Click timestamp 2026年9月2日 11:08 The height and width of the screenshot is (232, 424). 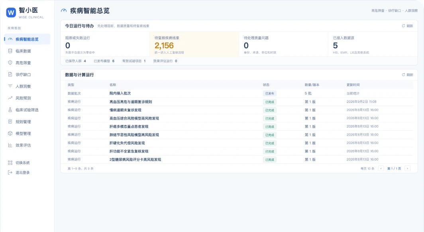click(361, 102)
